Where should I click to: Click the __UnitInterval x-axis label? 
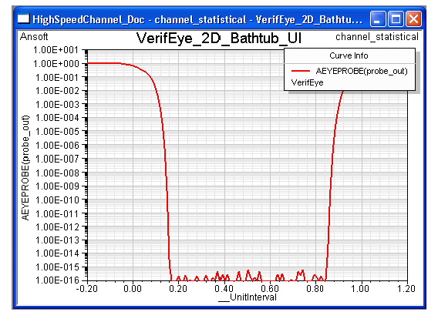point(248,297)
